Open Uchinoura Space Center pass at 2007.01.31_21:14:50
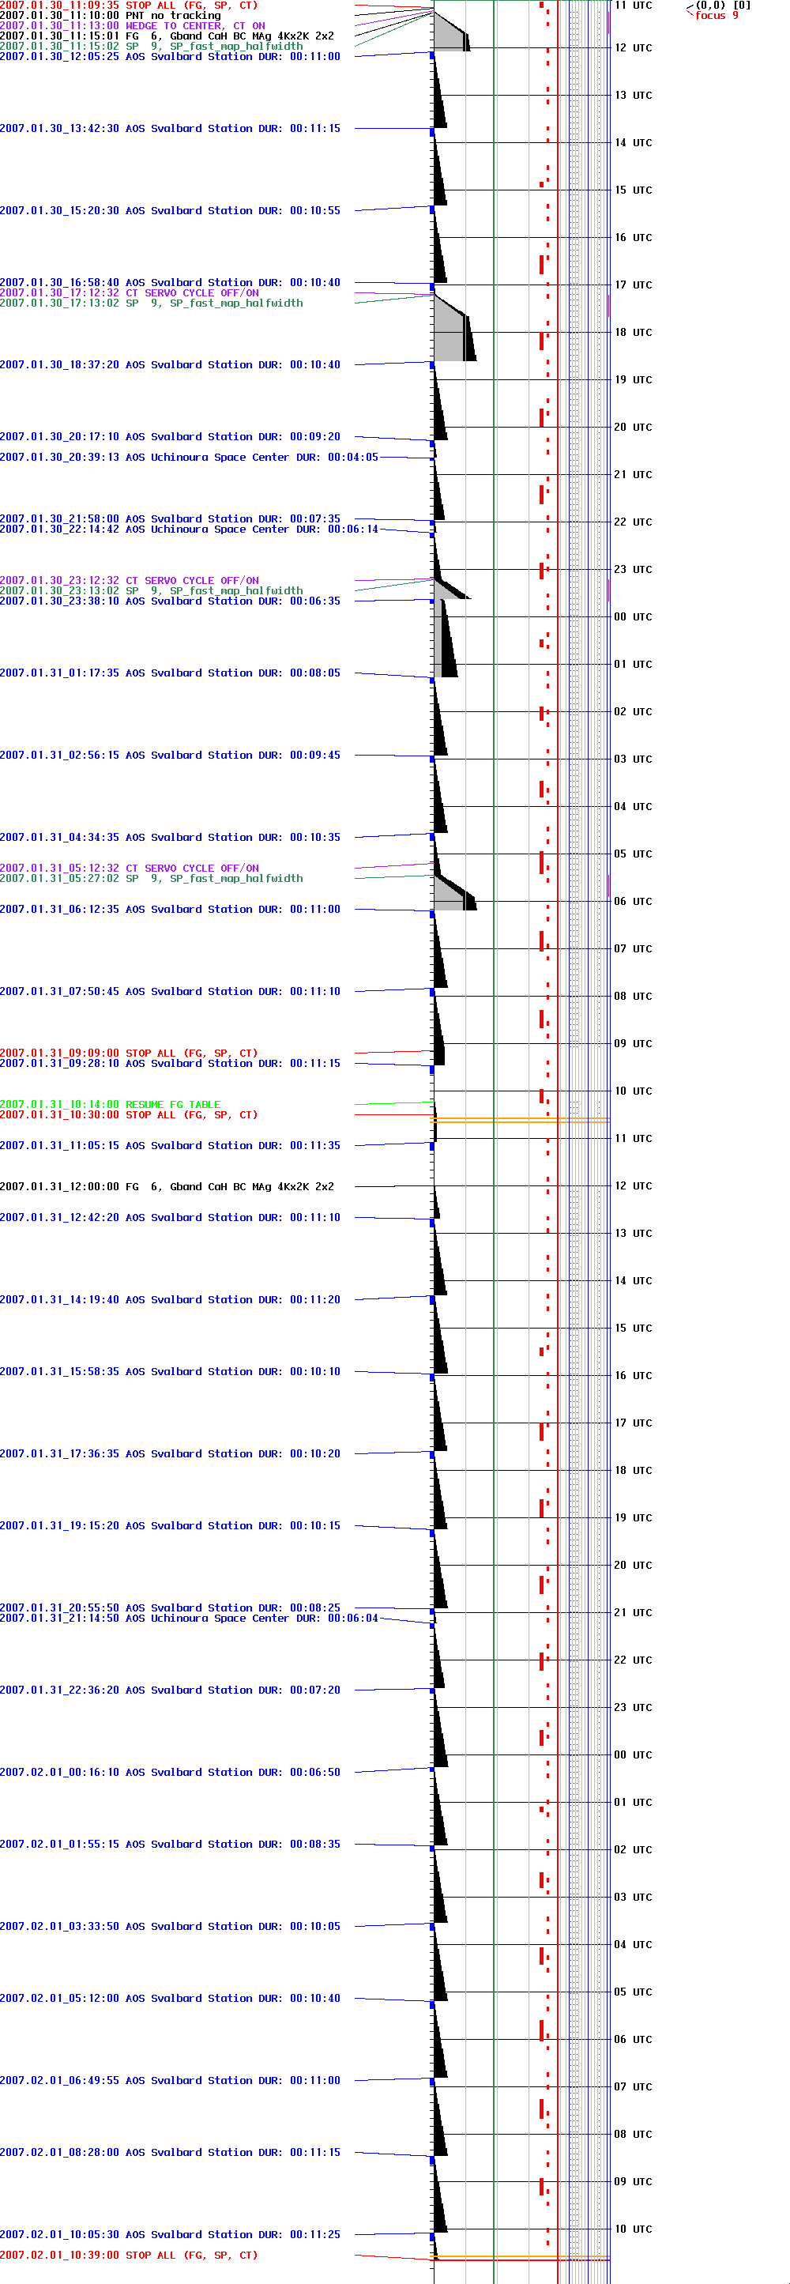 [188, 1618]
